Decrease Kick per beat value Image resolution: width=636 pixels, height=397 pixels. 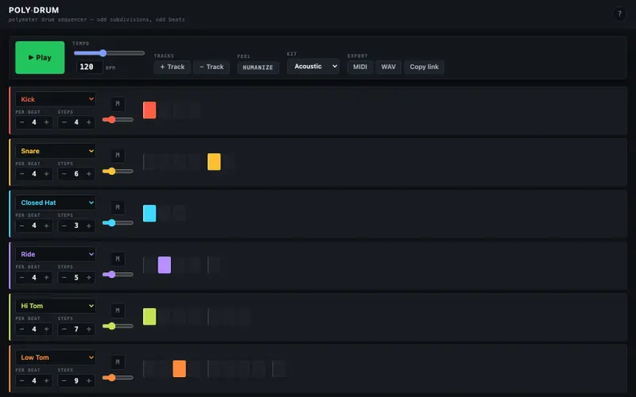tap(22, 122)
